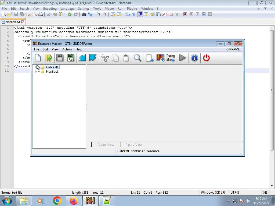The image size is (275, 206).
Task: Click Notepad++ Print icon
Action: click(x=41, y=14)
